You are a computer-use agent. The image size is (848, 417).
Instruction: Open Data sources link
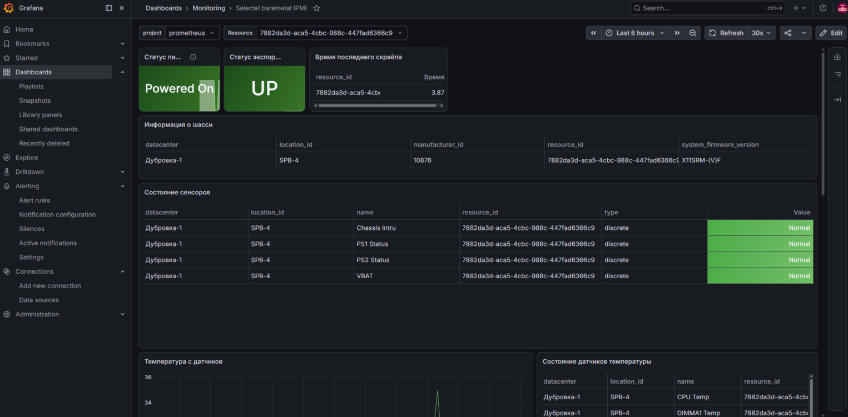click(39, 300)
